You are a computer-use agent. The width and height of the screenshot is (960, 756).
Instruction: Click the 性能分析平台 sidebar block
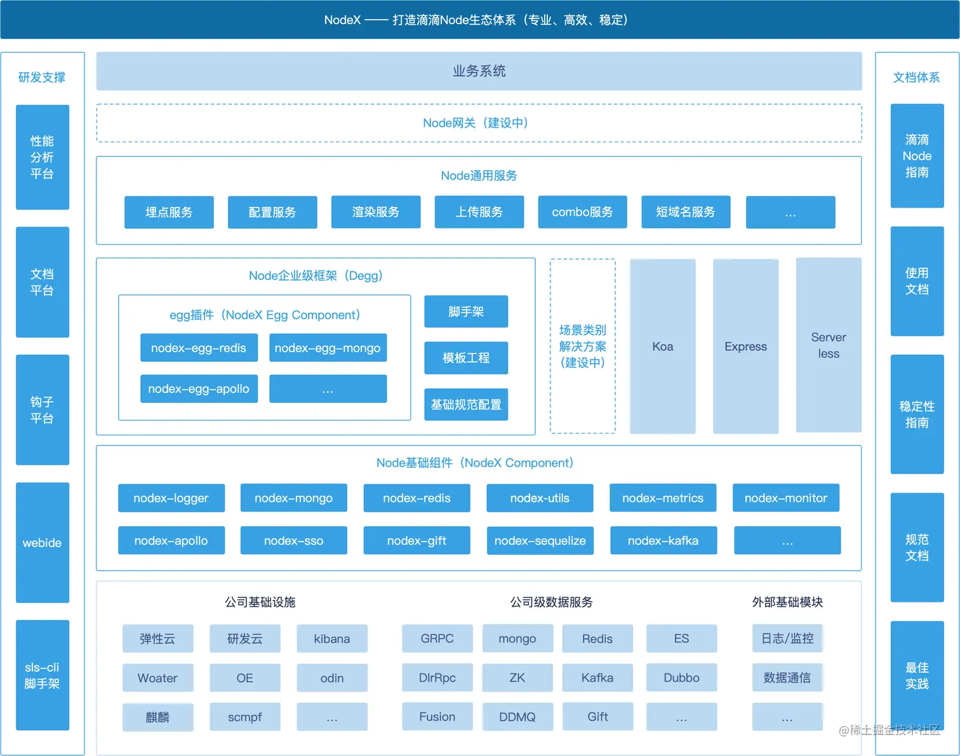(43, 157)
